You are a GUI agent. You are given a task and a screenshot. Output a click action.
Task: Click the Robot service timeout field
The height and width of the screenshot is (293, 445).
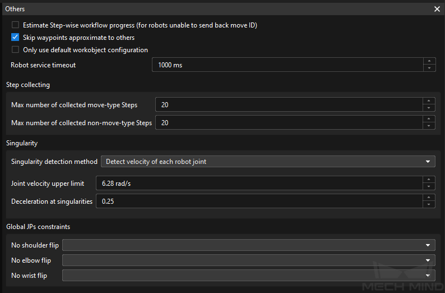pyautogui.click(x=288, y=65)
